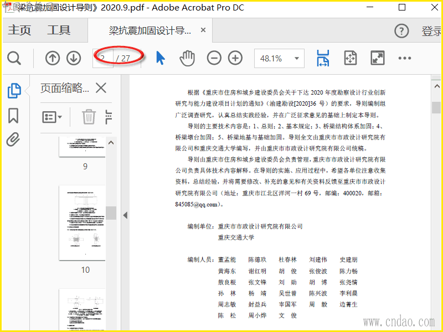
Task: Click fit width scrolling mode icon
Action: (323, 58)
